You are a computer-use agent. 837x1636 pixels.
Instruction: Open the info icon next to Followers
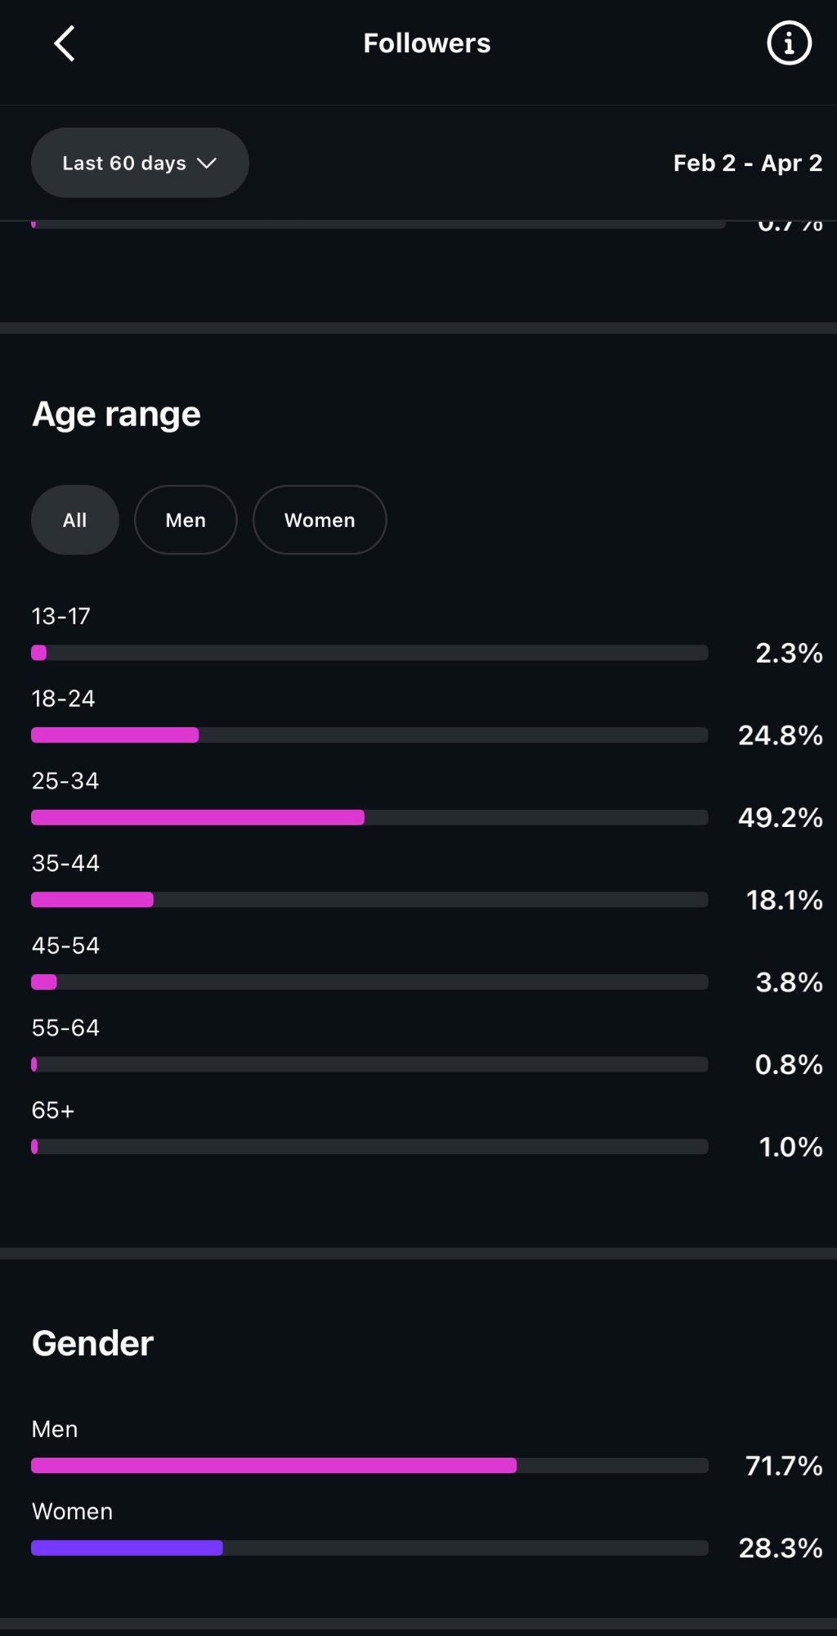787,43
